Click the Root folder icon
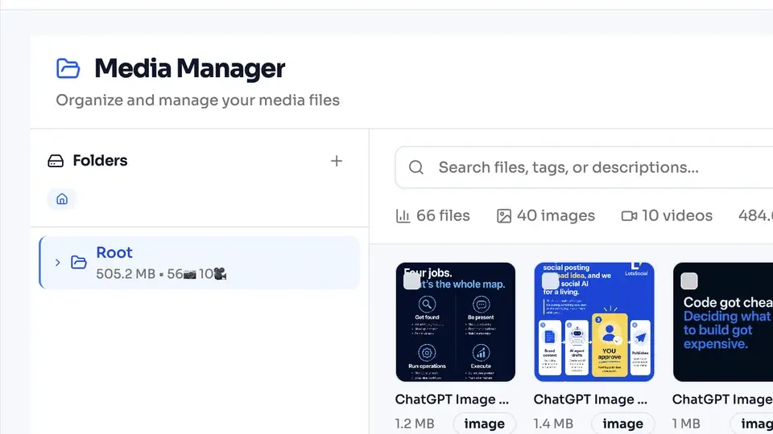This screenshot has width=773, height=434. coord(78,262)
